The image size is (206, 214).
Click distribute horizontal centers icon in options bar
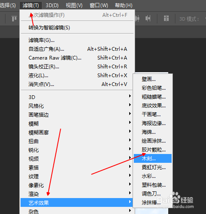pos(137,18)
